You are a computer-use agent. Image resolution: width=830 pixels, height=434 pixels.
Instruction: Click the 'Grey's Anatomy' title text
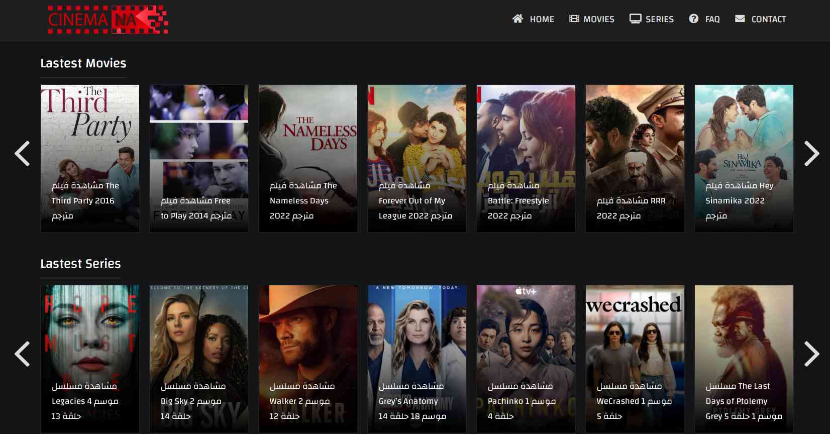(408, 401)
